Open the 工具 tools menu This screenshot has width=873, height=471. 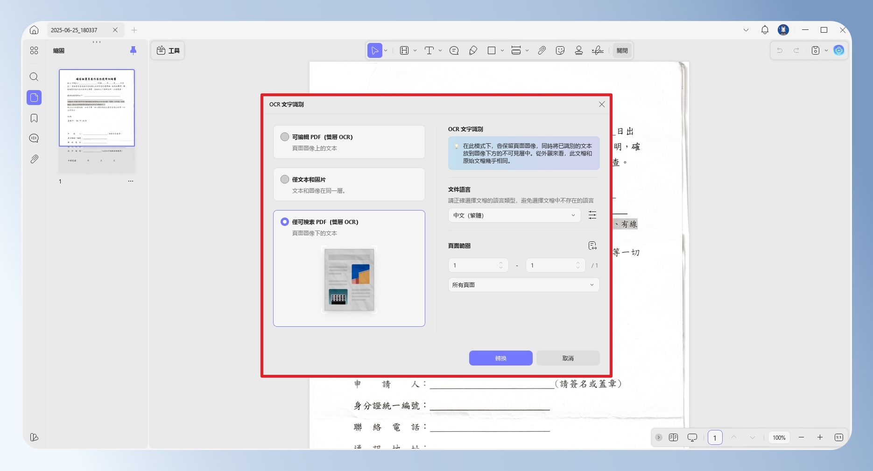coord(168,50)
